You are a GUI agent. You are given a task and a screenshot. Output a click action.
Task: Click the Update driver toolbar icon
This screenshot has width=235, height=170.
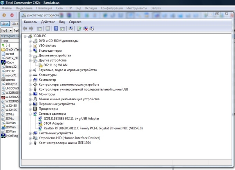click(x=79, y=28)
